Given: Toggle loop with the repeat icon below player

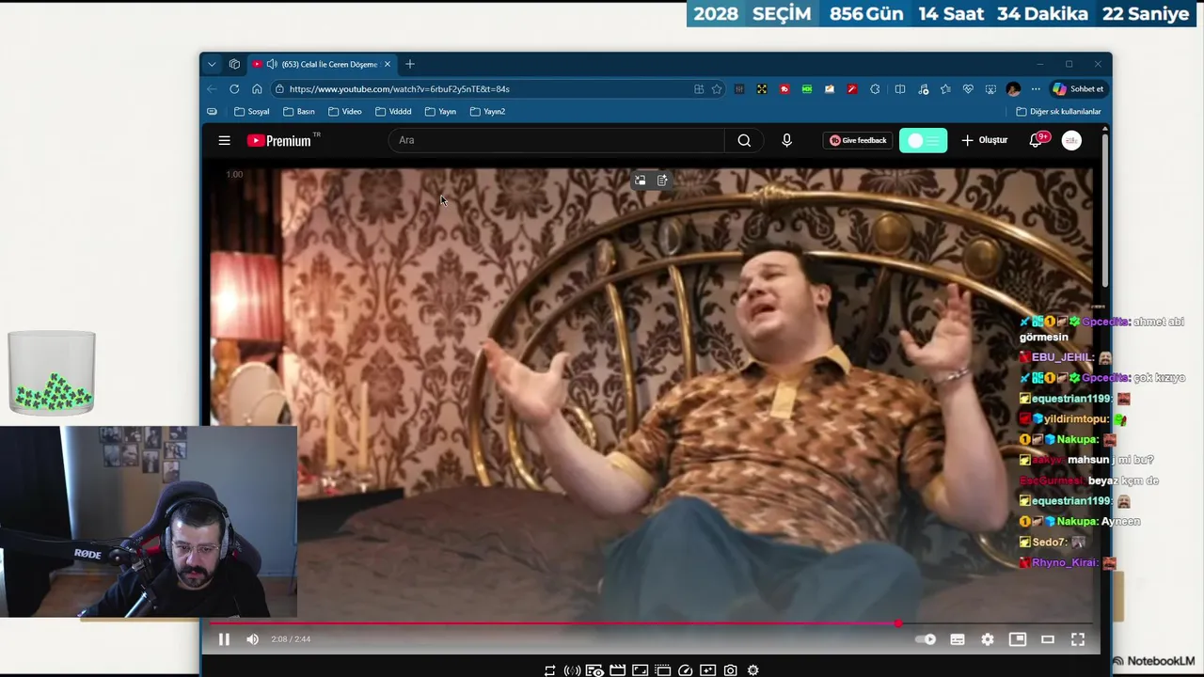Looking at the screenshot, I should (549, 670).
